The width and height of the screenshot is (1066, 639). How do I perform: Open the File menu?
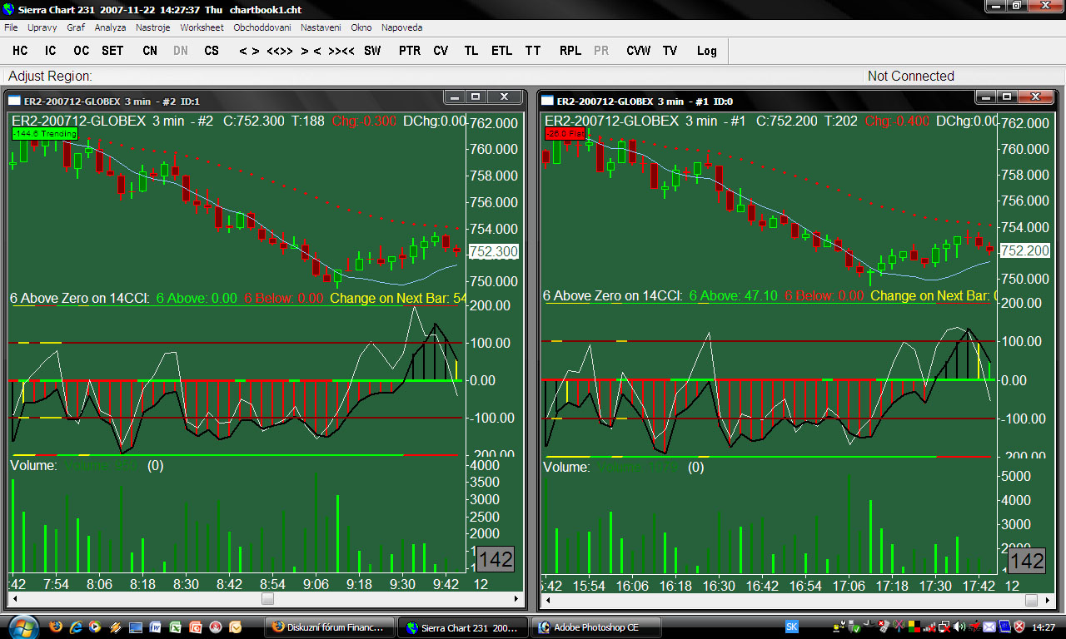tap(11, 27)
